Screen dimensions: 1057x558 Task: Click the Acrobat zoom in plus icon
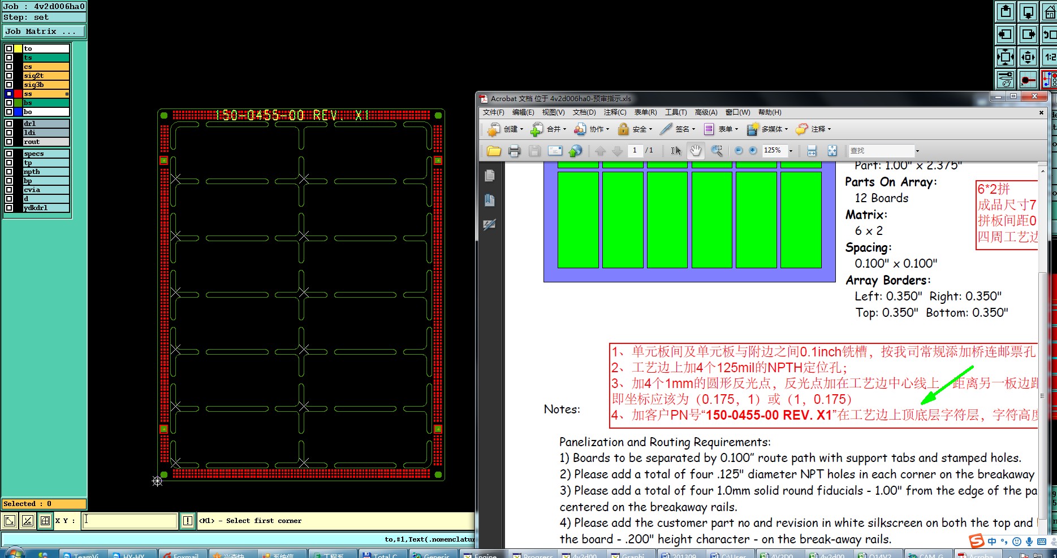click(x=753, y=151)
